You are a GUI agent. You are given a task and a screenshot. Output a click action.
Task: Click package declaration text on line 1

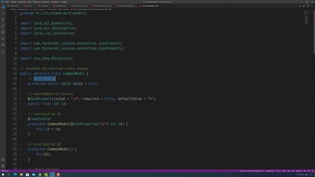[53, 13]
